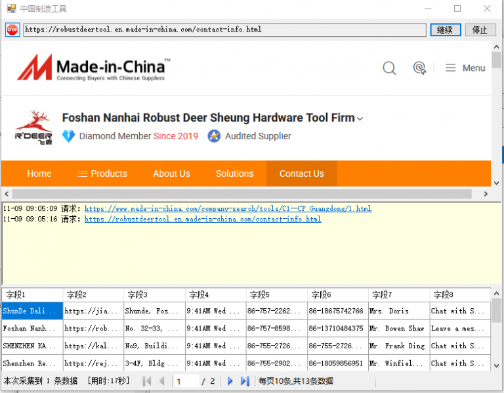Image resolution: width=504 pixels, height=393 pixels.
Task: Open the Products tab
Action: coord(102,173)
